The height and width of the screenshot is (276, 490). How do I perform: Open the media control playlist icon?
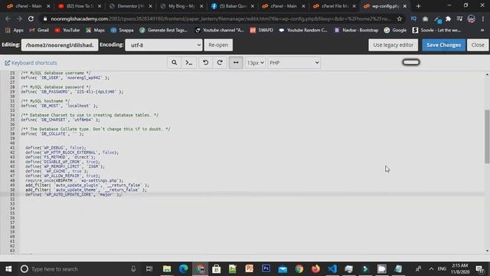tap(459, 18)
